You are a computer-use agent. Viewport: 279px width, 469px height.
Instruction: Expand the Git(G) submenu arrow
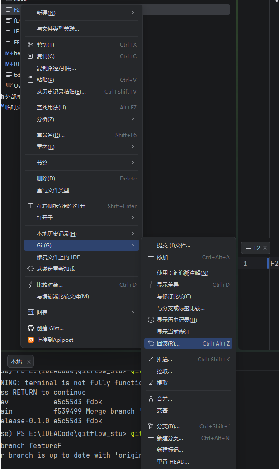(x=133, y=245)
